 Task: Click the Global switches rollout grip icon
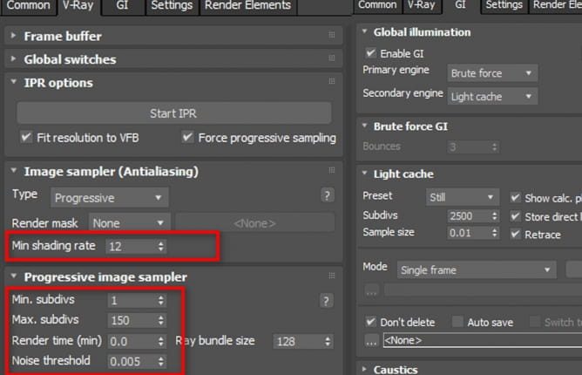332,59
